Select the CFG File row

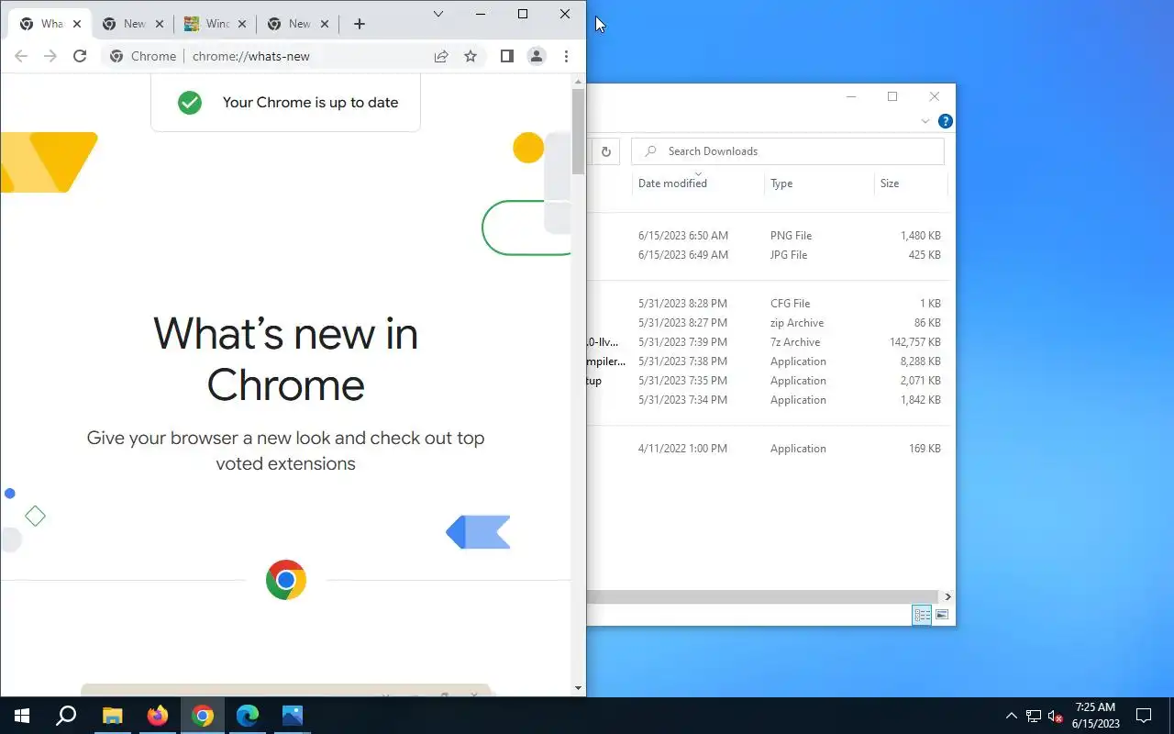(767, 304)
